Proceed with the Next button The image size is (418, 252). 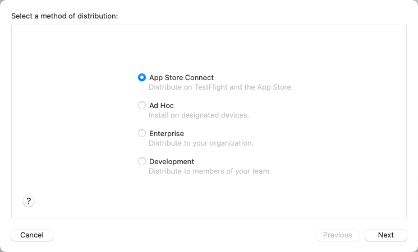point(386,235)
